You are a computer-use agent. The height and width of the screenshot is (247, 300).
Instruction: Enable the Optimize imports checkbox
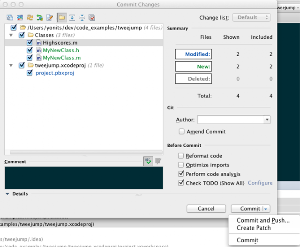coord(181,165)
